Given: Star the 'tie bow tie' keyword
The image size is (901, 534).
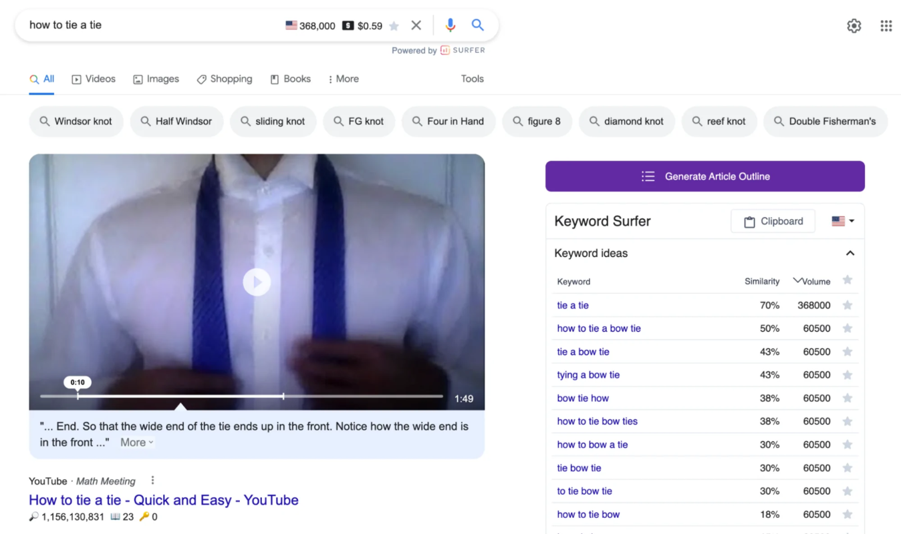Looking at the screenshot, I should (x=848, y=468).
